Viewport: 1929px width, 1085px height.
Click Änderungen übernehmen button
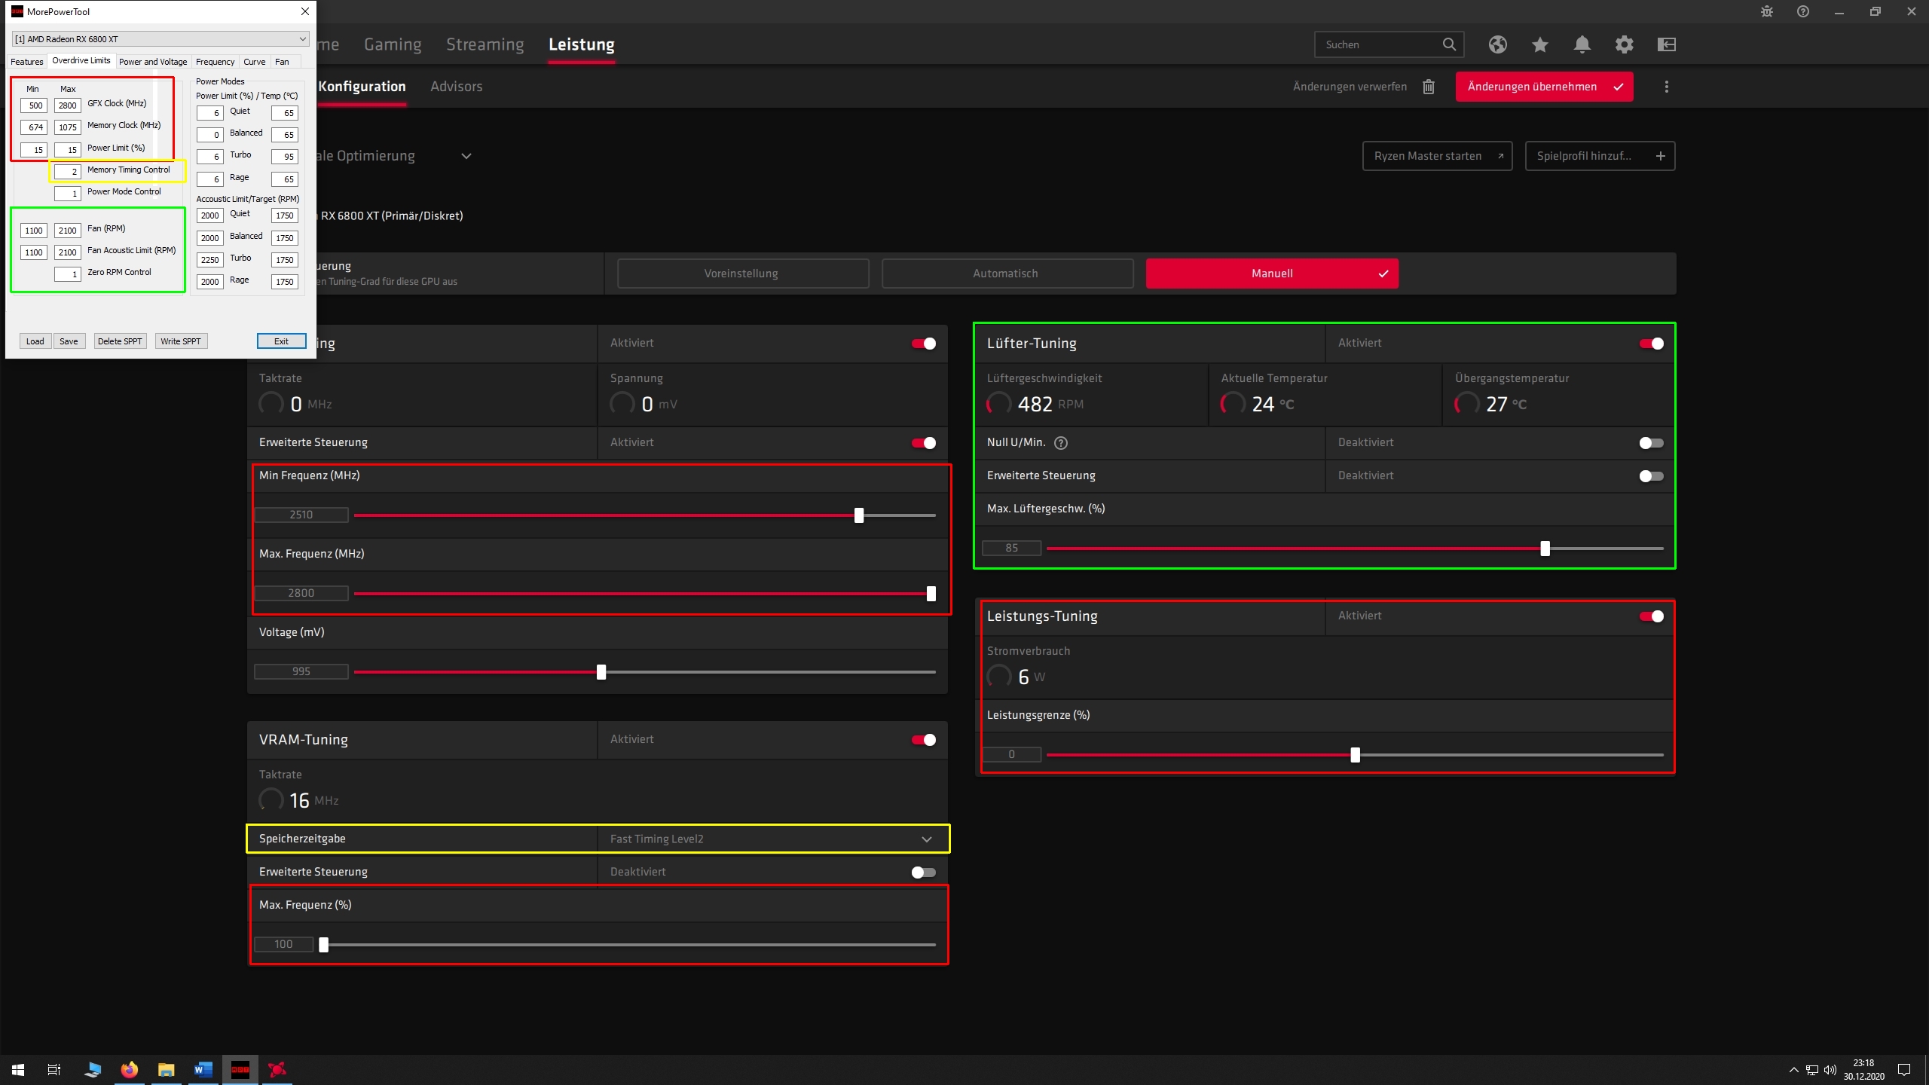point(1544,87)
